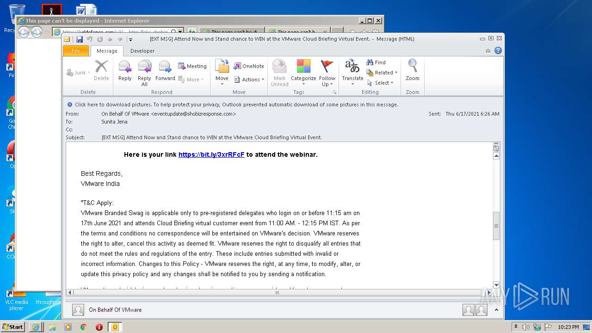Click the message scroll down arrow

tap(496, 285)
